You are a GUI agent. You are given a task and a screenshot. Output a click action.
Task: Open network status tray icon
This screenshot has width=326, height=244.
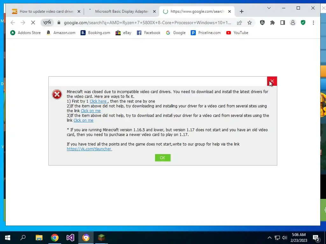point(277,238)
